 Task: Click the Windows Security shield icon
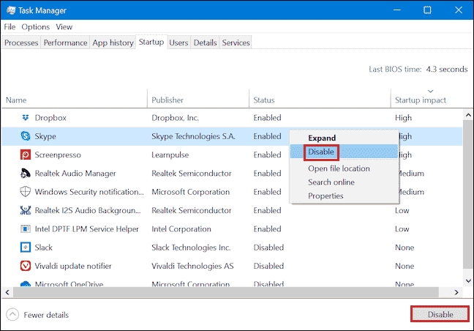26,192
